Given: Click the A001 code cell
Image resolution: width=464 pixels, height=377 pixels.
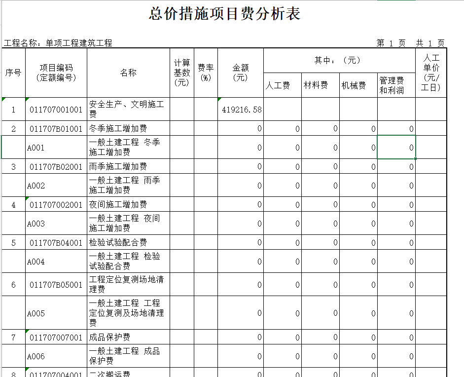Looking at the screenshot, I should click(x=56, y=147).
